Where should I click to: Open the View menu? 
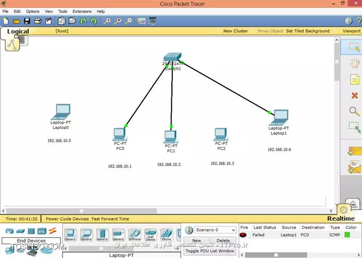49,11
